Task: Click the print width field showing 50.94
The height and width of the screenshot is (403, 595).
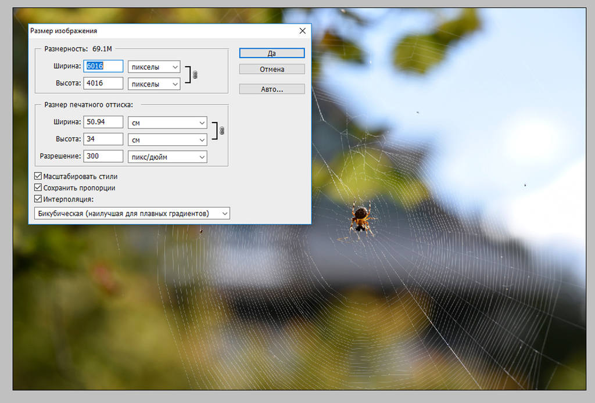Action: click(x=103, y=122)
